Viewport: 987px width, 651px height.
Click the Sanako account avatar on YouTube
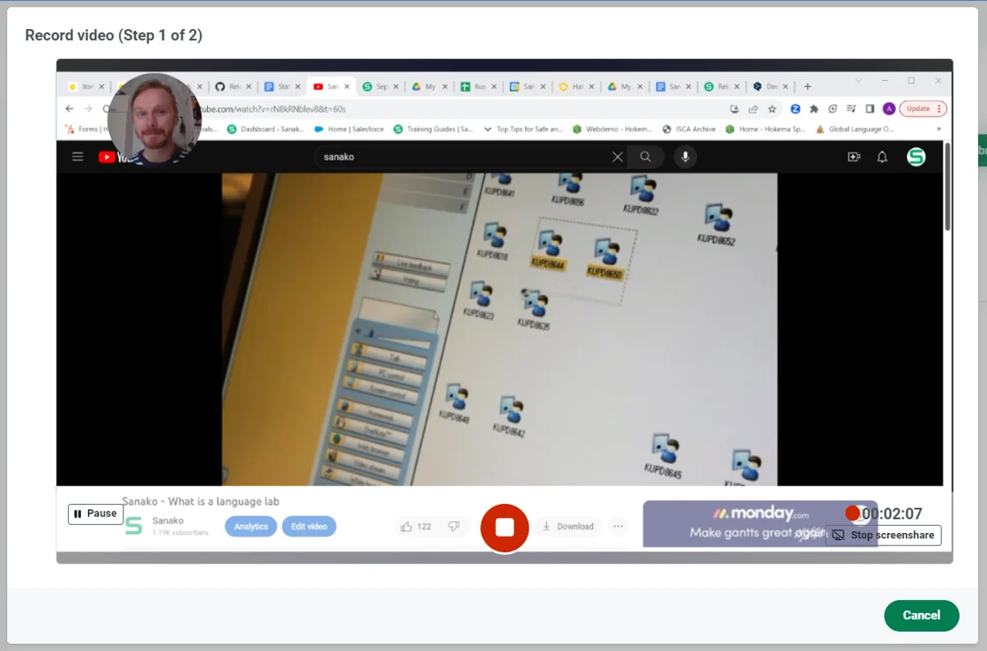pyautogui.click(x=916, y=157)
